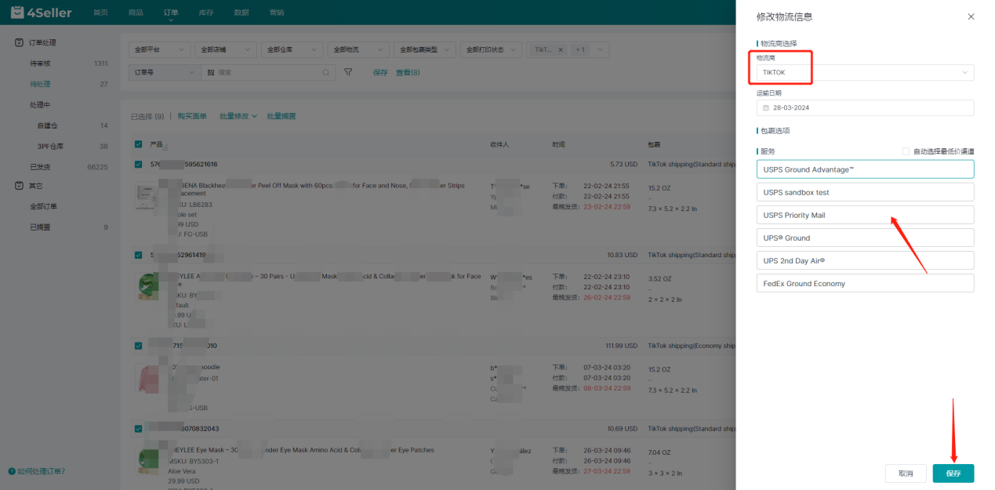The image size is (995, 490).
Task: Select UPS Ground service
Action: [x=865, y=238]
